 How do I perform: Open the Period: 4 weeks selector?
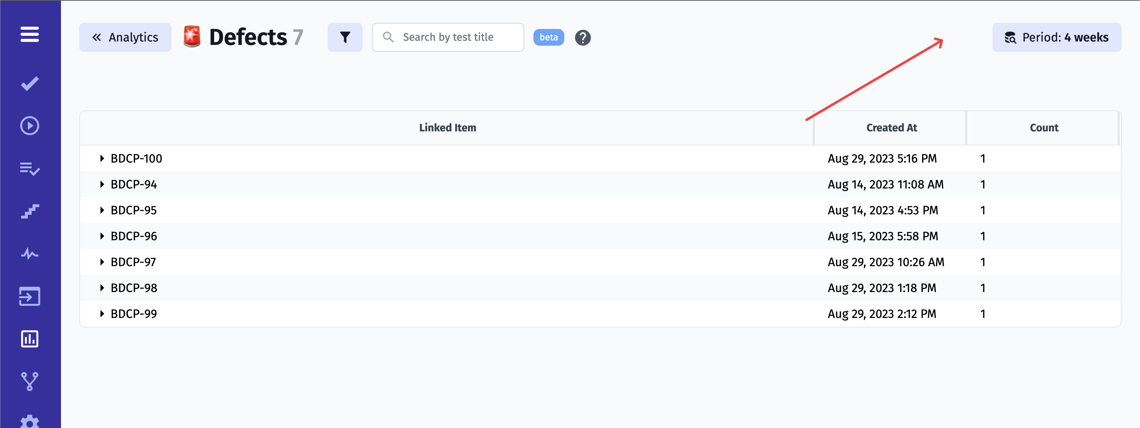1056,37
